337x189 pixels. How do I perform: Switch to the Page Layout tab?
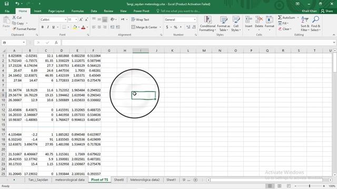point(56,11)
